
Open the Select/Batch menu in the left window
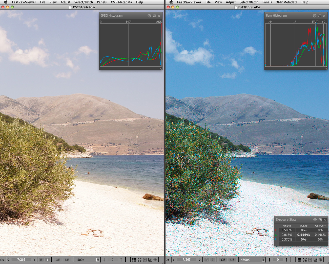point(84,2)
